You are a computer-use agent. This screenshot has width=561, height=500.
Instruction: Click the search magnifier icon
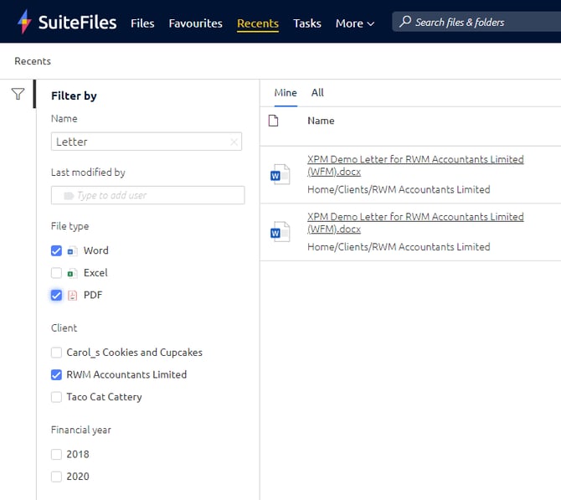pos(405,22)
